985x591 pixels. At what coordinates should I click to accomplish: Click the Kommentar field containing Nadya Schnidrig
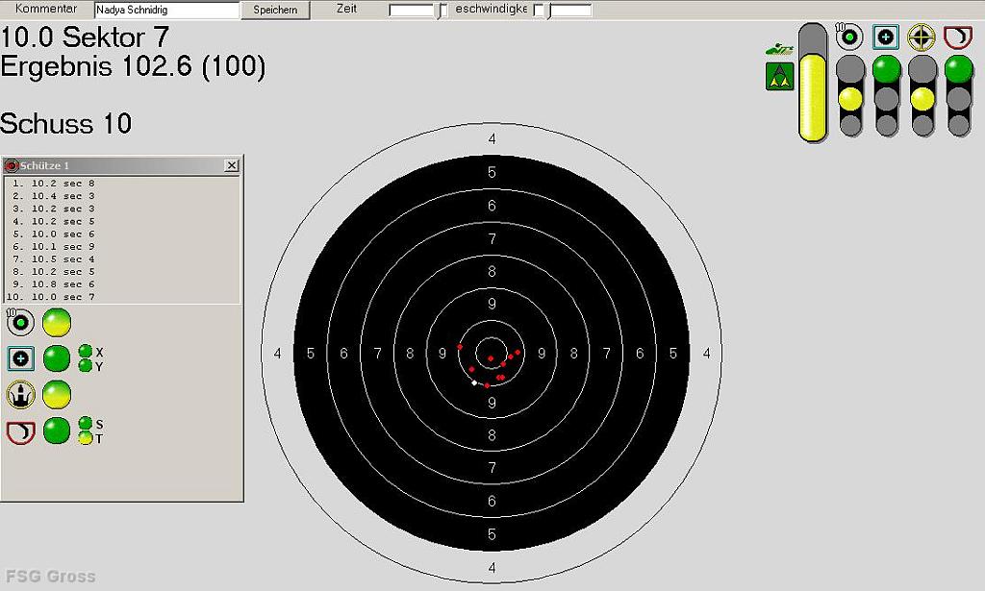(166, 10)
